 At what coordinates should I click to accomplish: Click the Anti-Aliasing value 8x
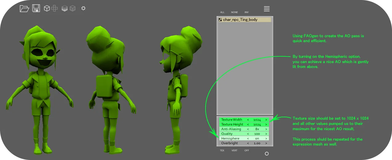tap(257, 129)
